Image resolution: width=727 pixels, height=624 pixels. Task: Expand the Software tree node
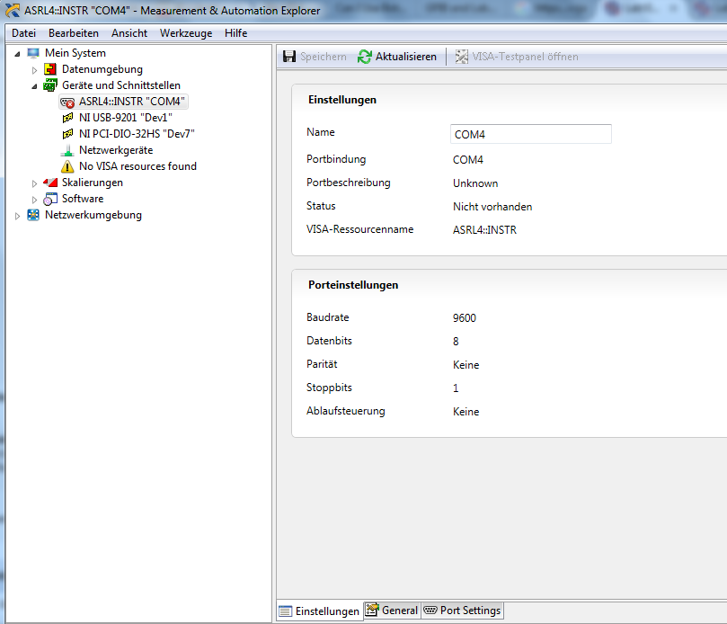pos(34,200)
